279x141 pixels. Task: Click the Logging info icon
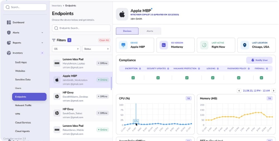pos(218,69)
